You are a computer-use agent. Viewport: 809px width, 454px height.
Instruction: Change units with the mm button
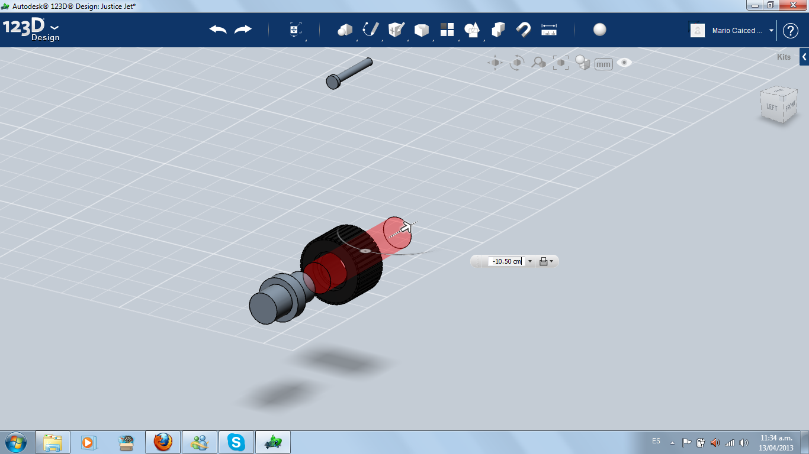(603, 64)
